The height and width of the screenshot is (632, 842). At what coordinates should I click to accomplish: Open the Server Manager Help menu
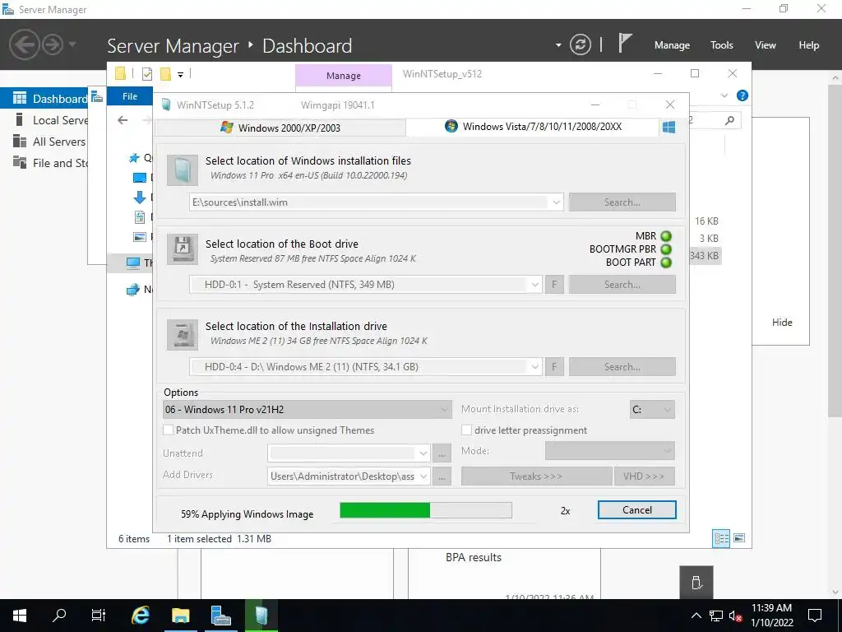(x=808, y=45)
